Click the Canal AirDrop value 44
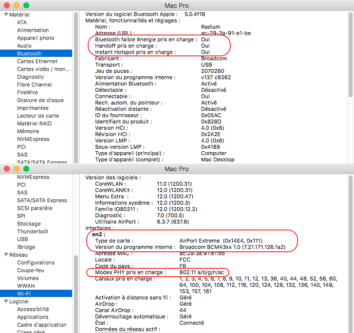The width and height of the screenshot is (354, 333). pyautogui.click(x=183, y=310)
